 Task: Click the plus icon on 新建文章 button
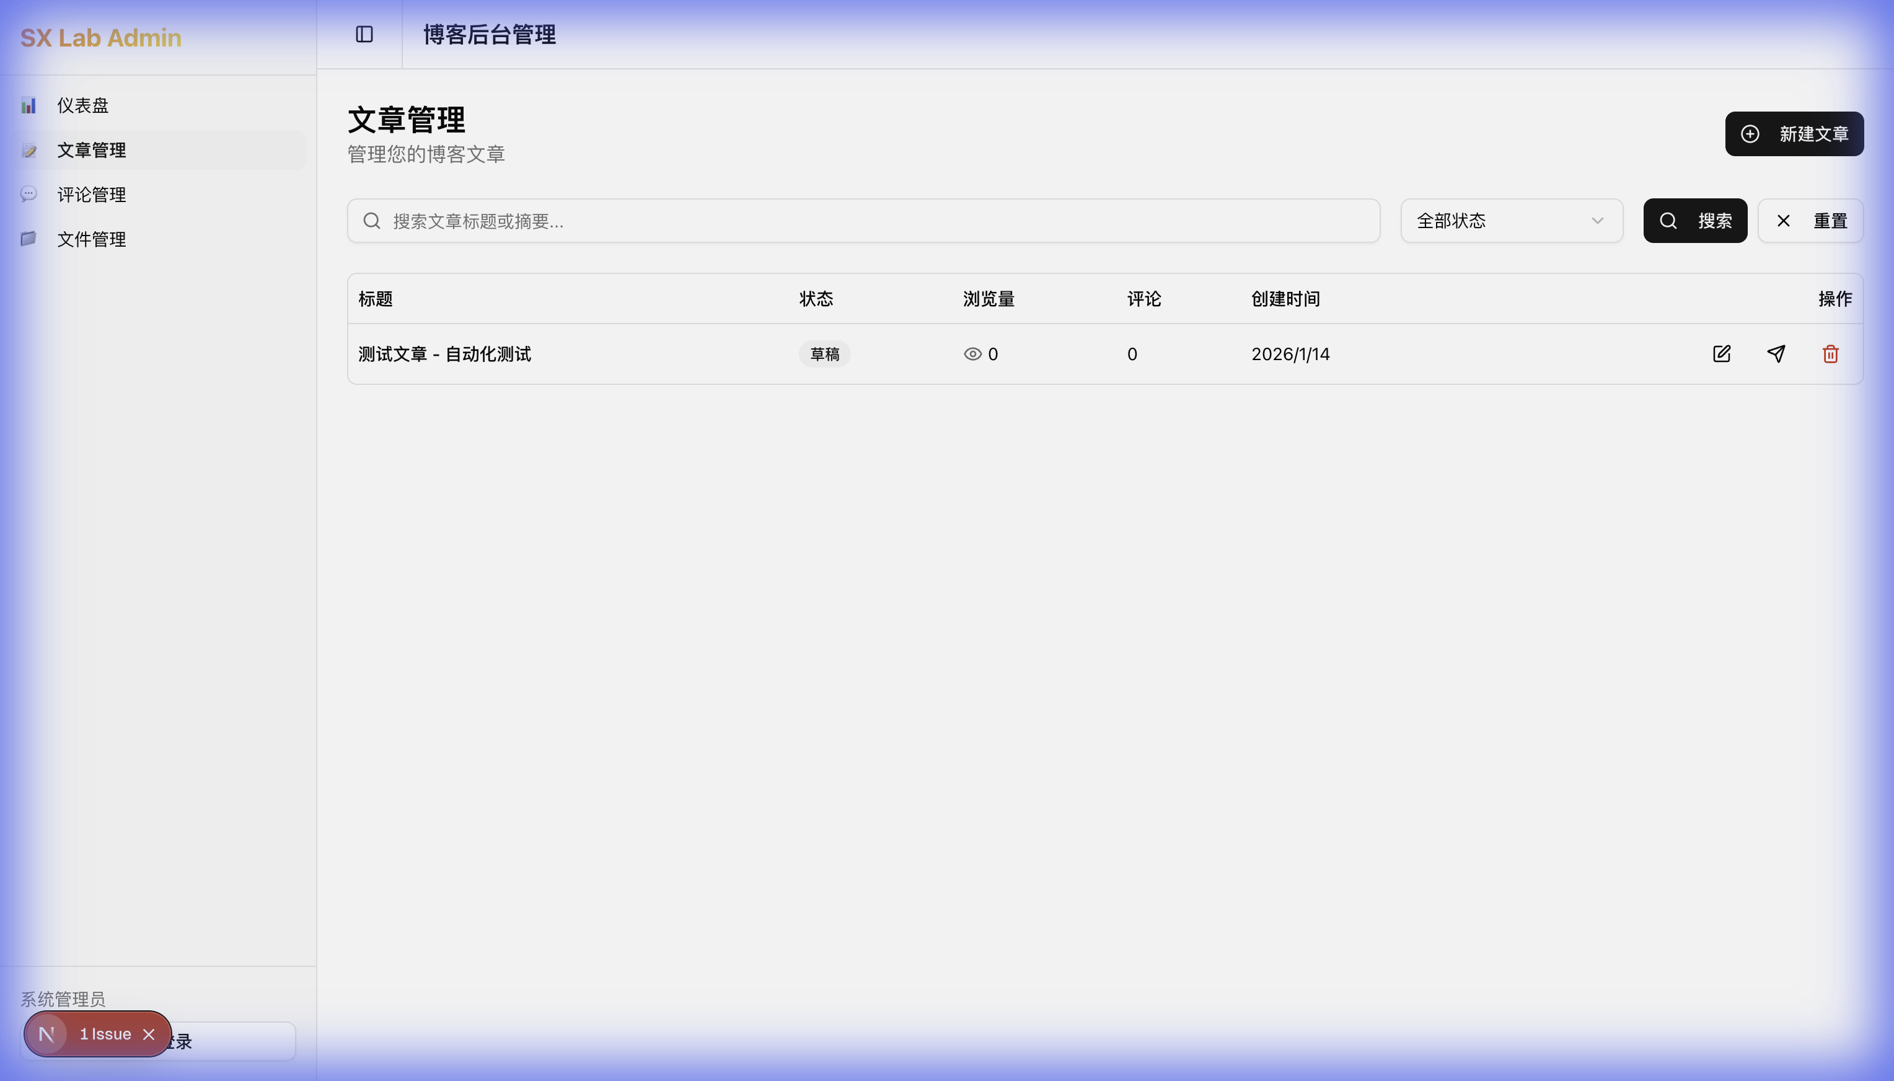[1749, 134]
